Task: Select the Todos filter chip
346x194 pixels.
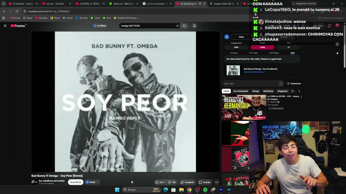Action: coord(226,91)
